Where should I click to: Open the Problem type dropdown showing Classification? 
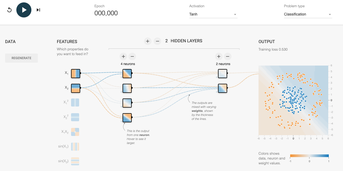(x=308, y=14)
